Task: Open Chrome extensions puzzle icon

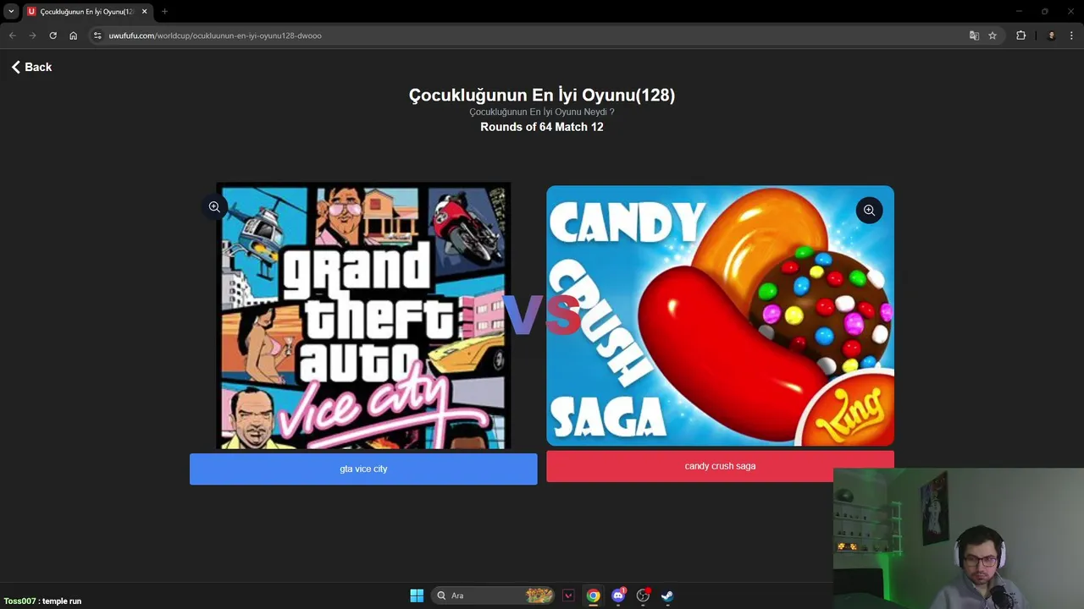Action: tap(1020, 36)
